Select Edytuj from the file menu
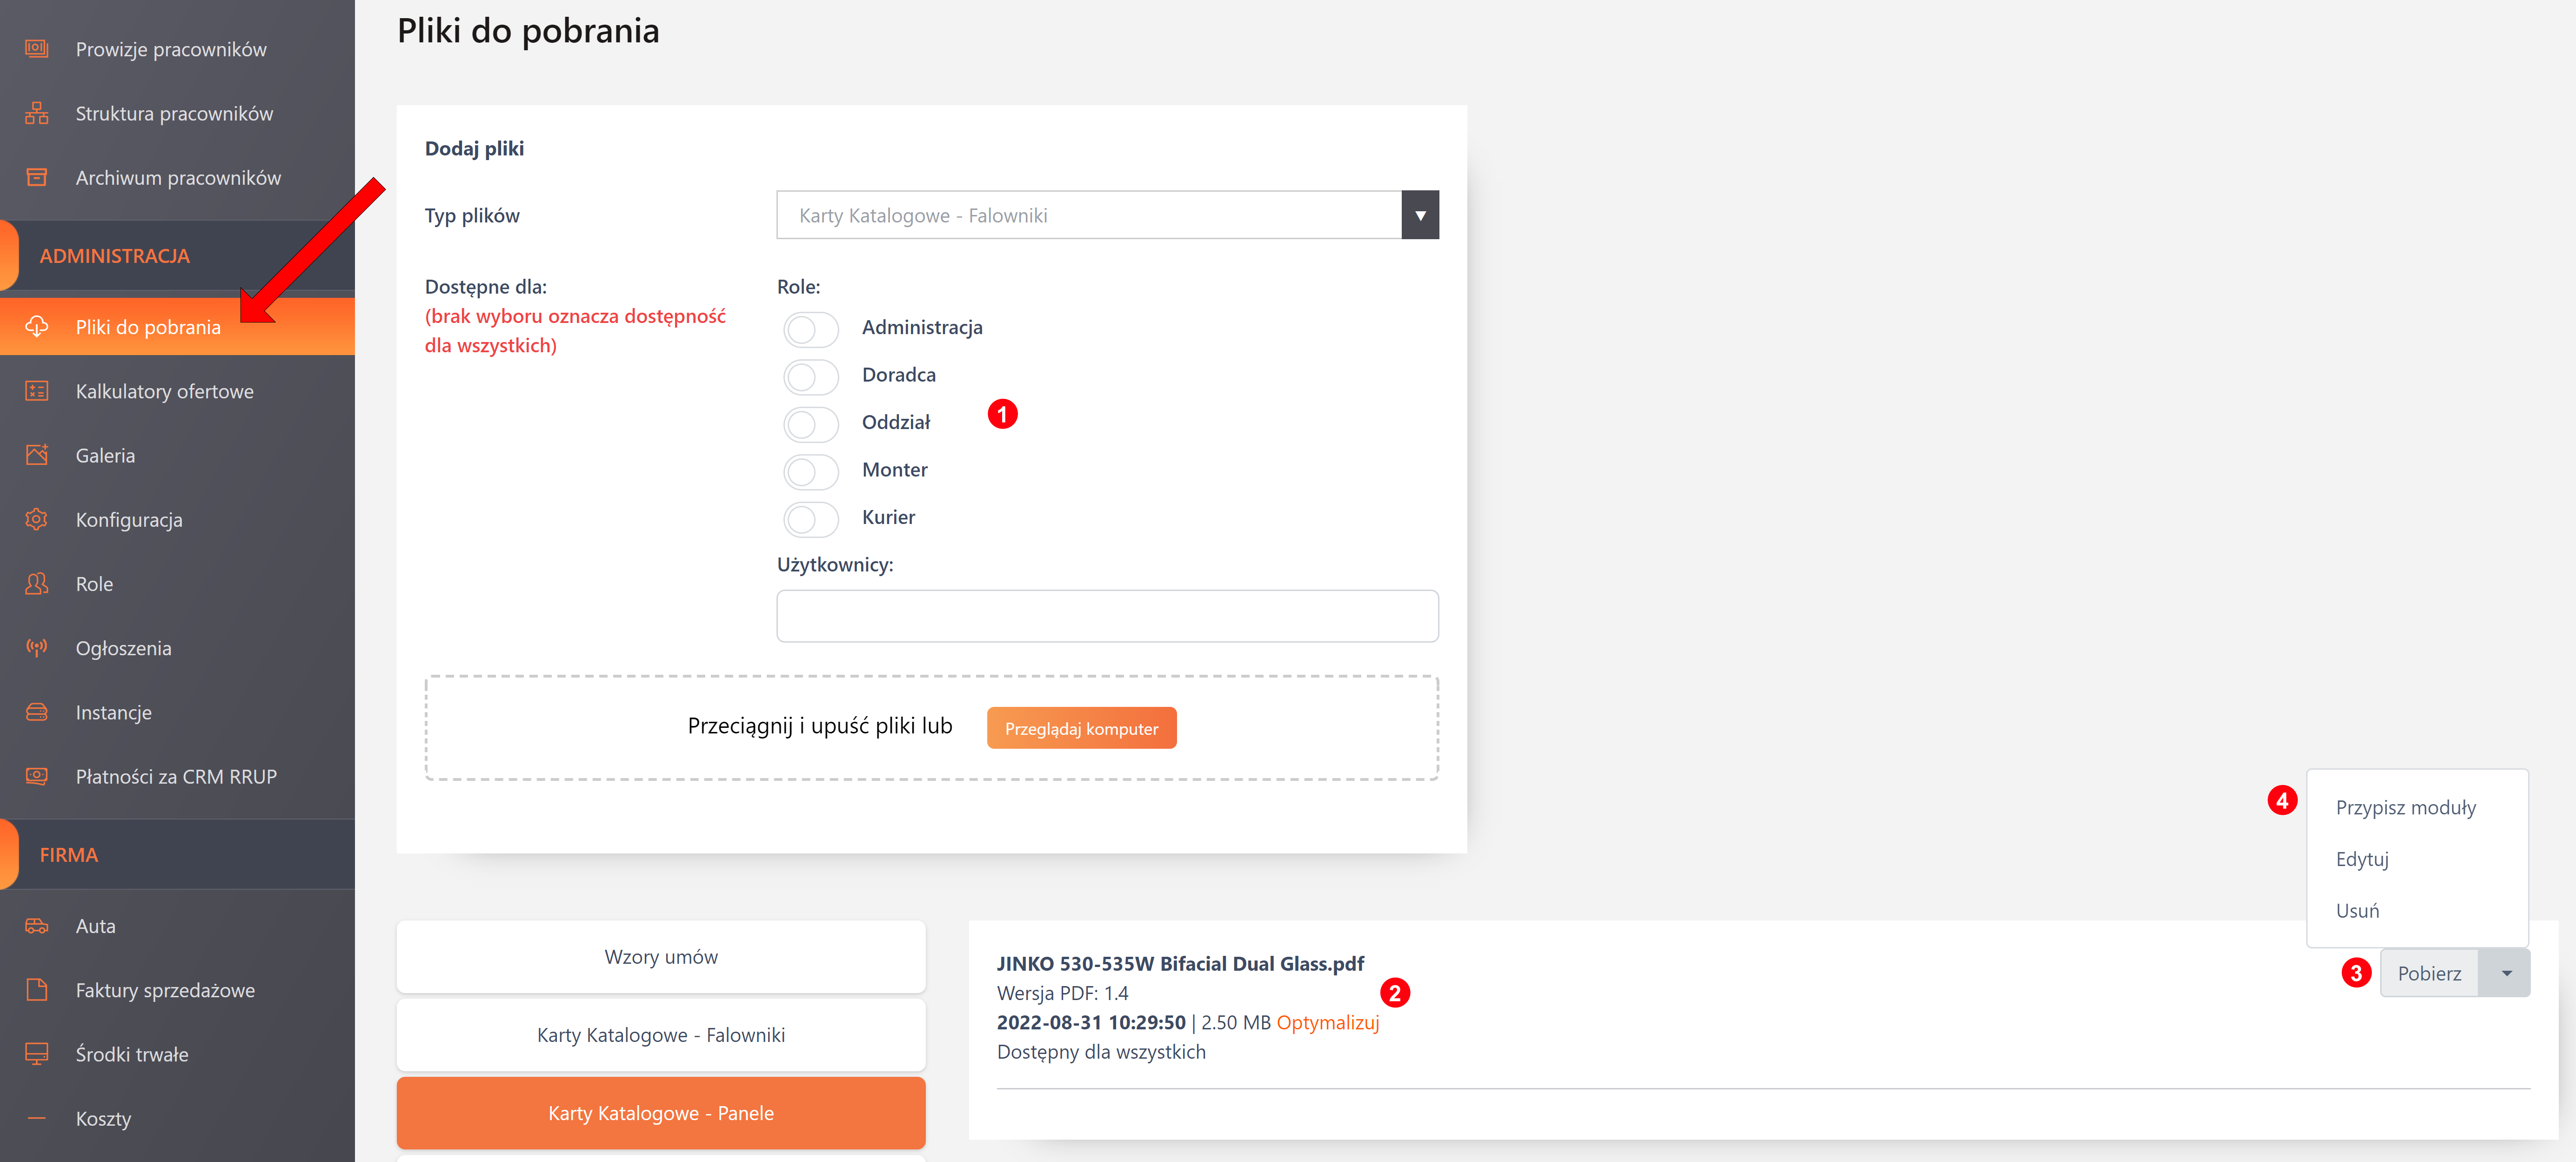The width and height of the screenshot is (2576, 1162). coord(2362,859)
